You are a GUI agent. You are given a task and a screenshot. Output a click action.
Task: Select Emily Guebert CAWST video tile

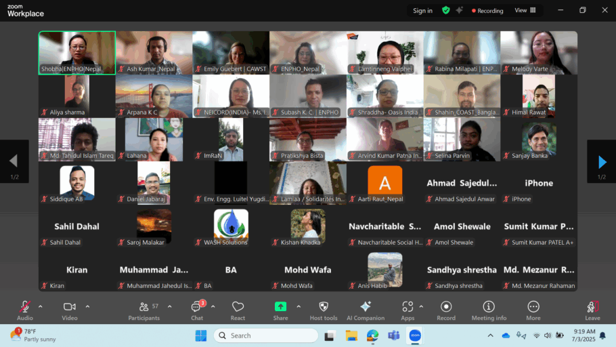(231, 52)
